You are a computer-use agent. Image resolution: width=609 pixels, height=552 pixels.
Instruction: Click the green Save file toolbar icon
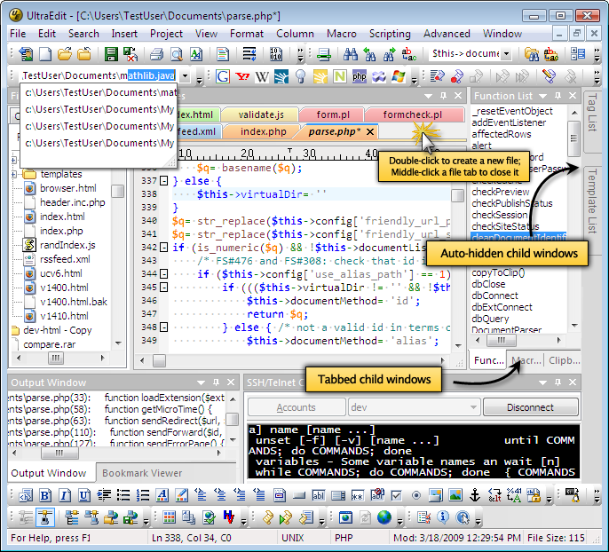112,55
